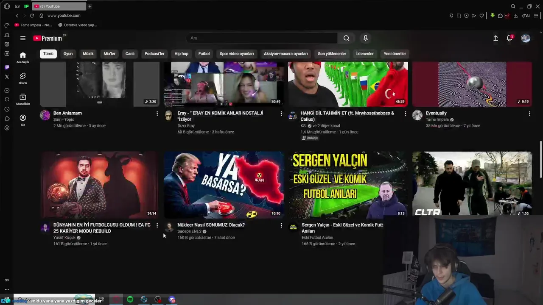Open the browser AI assistant button

click(x=526, y=16)
